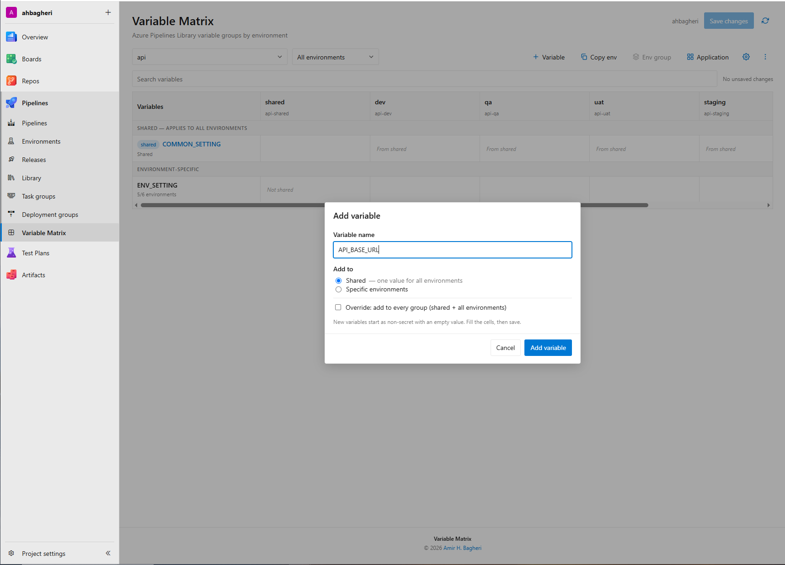Open the Deployment groups icon
This screenshot has width=785, height=565.
pos(11,215)
